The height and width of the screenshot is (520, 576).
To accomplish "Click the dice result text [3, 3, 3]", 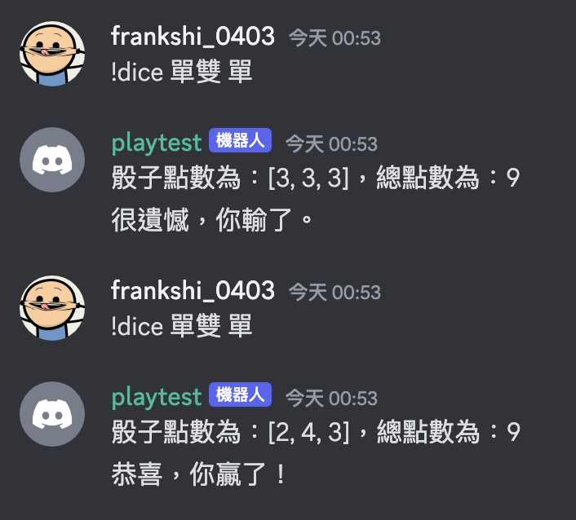I will pos(308,178).
